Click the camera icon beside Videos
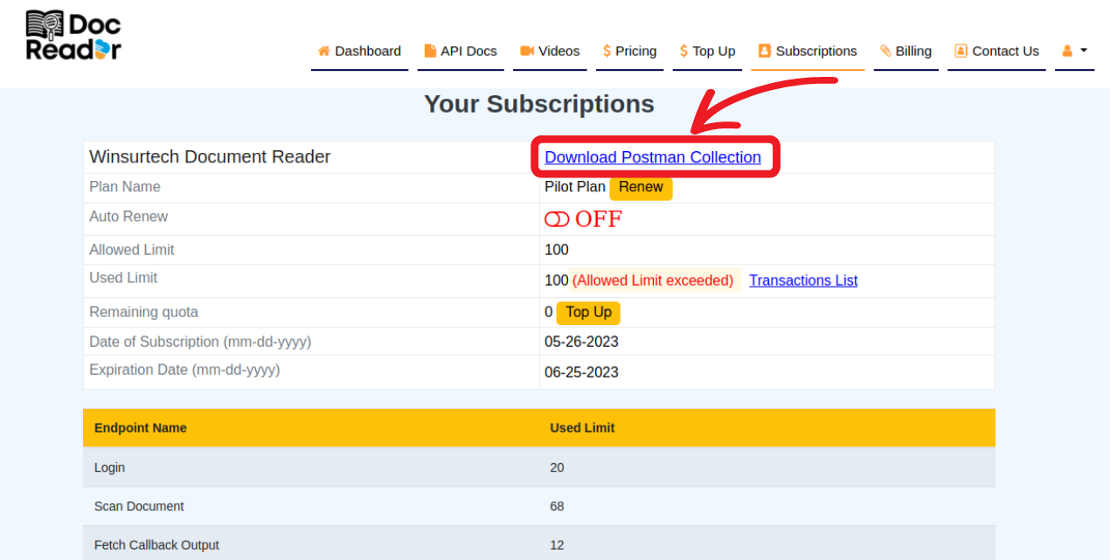 point(527,51)
